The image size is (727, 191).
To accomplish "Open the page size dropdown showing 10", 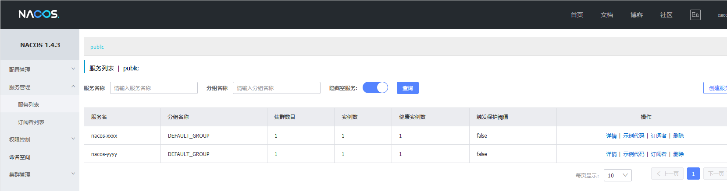I will [618, 175].
